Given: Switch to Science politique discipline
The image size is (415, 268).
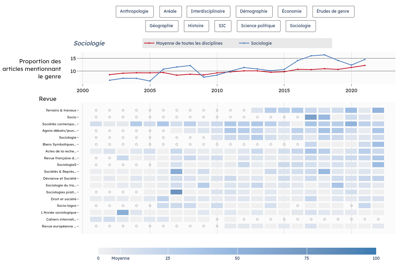Looking at the screenshot, I should click(x=258, y=26).
